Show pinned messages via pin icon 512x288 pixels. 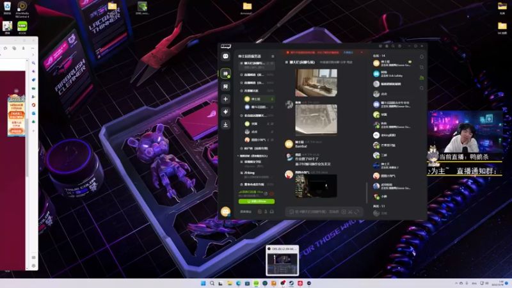tap(422, 67)
